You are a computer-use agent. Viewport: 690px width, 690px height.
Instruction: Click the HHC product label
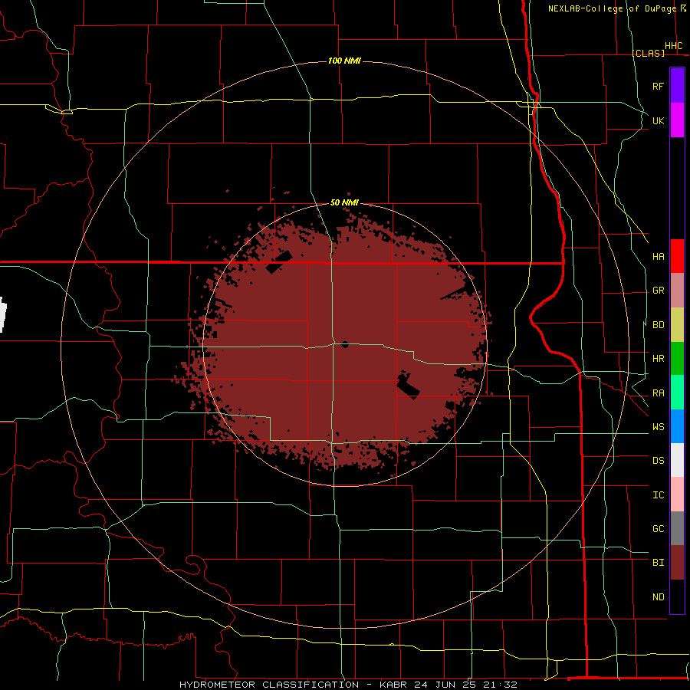click(673, 46)
